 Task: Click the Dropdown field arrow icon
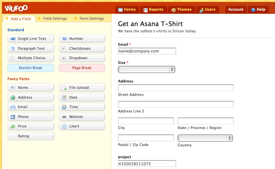(x=64, y=58)
